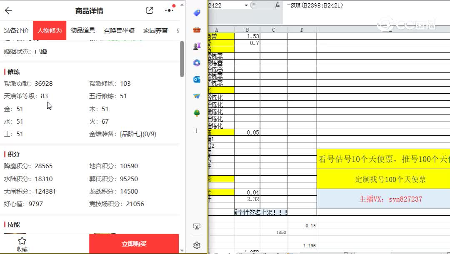450x254 pixels.
Task: Click the paper plane sidebar icon
Action: [197, 96]
